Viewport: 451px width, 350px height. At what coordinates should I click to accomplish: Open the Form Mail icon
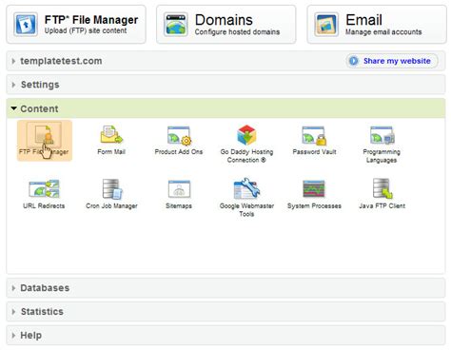coord(111,135)
